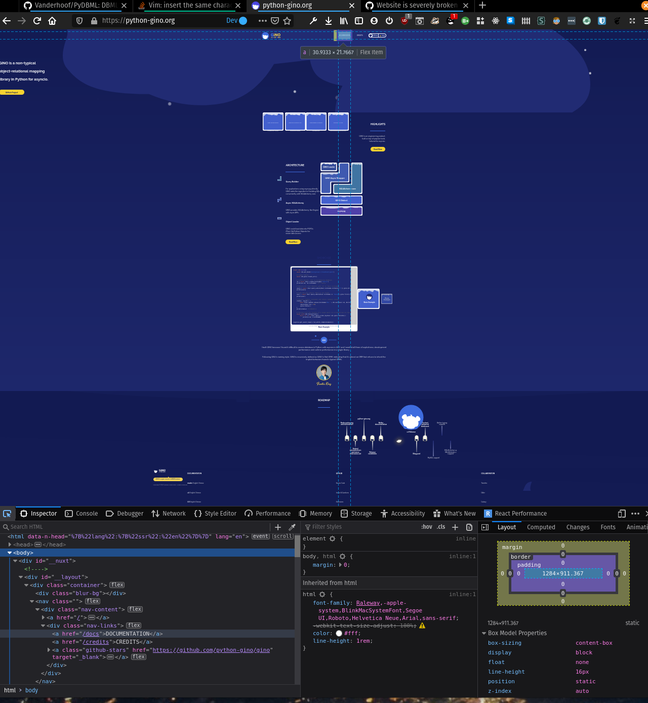Open responsive design mode icon
Screen dimensions: 648x703
click(622, 514)
